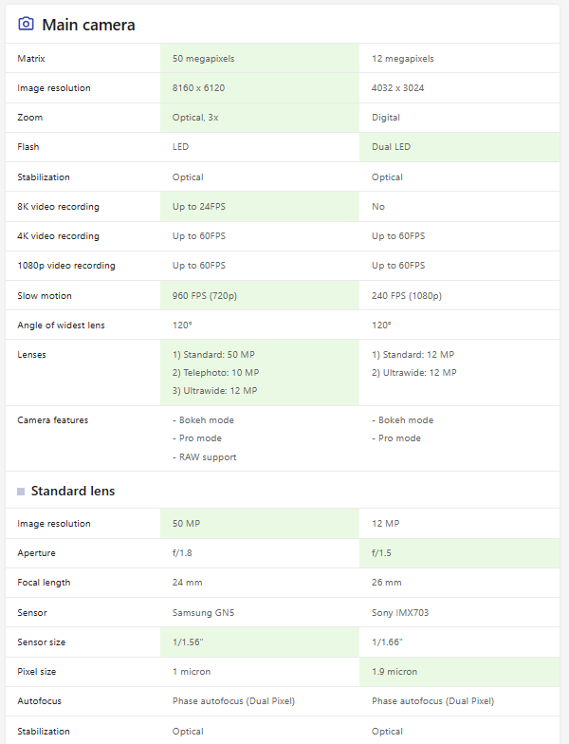Click the 1/1.56" sensor size value

click(x=188, y=642)
